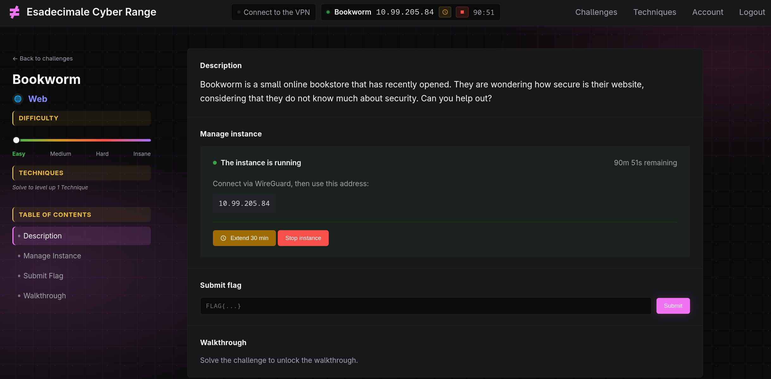The width and height of the screenshot is (771, 379).
Task: Click the Easy difficulty label
Action: (x=19, y=154)
